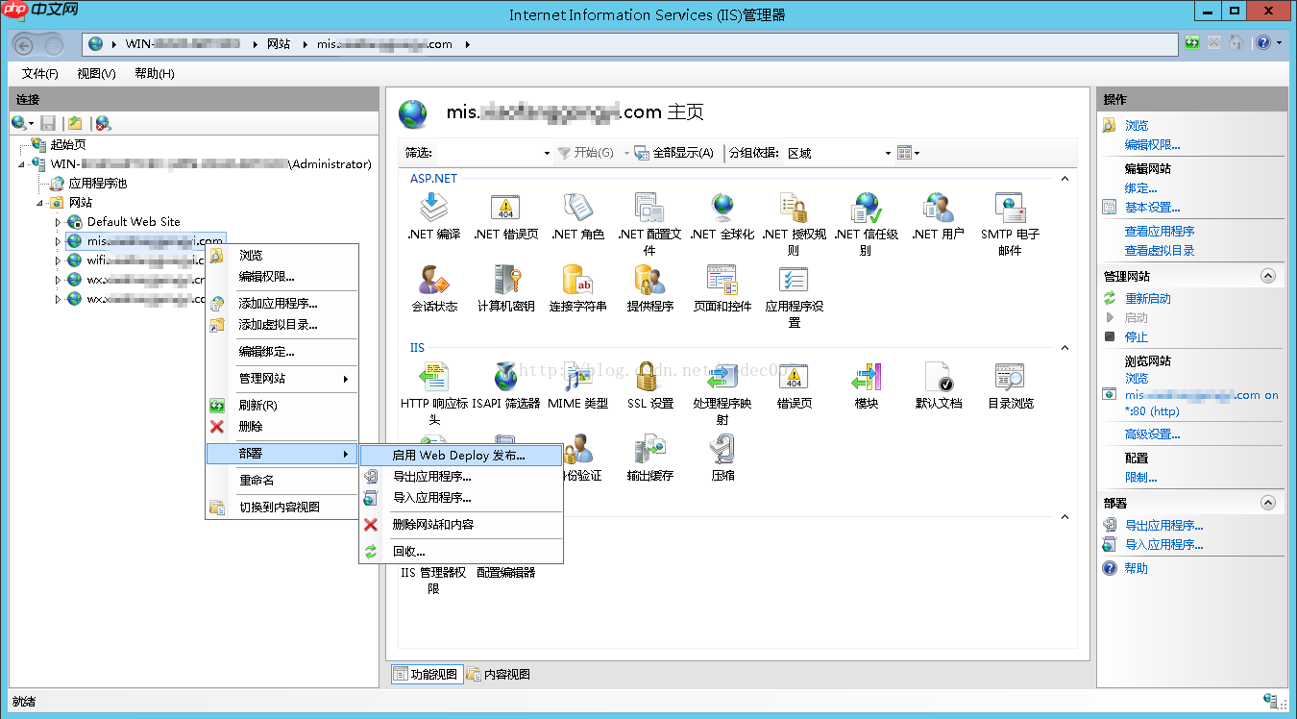Open the 目录浏览 icon
The image size is (1297, 719).
(1010, 379)
